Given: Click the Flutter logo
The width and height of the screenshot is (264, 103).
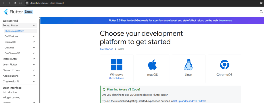Looking at the screenshot, I should click(6, 12).
